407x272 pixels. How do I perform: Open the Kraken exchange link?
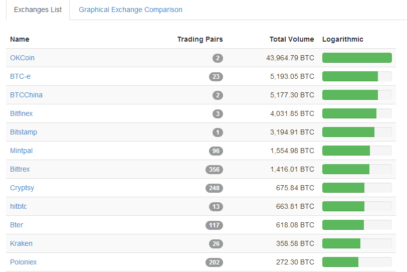pos(21,244)
